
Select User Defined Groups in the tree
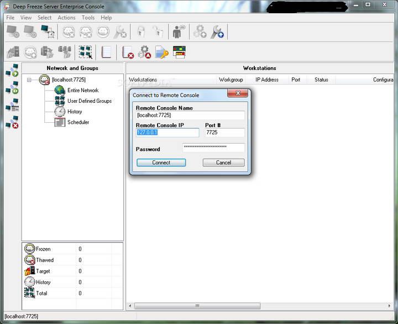coord(90,101)
